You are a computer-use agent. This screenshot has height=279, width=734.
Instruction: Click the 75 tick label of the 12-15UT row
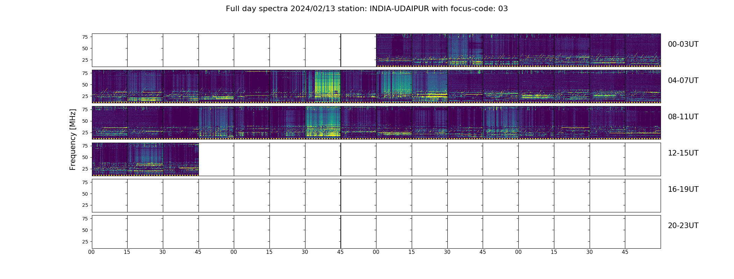pos(85,146)
